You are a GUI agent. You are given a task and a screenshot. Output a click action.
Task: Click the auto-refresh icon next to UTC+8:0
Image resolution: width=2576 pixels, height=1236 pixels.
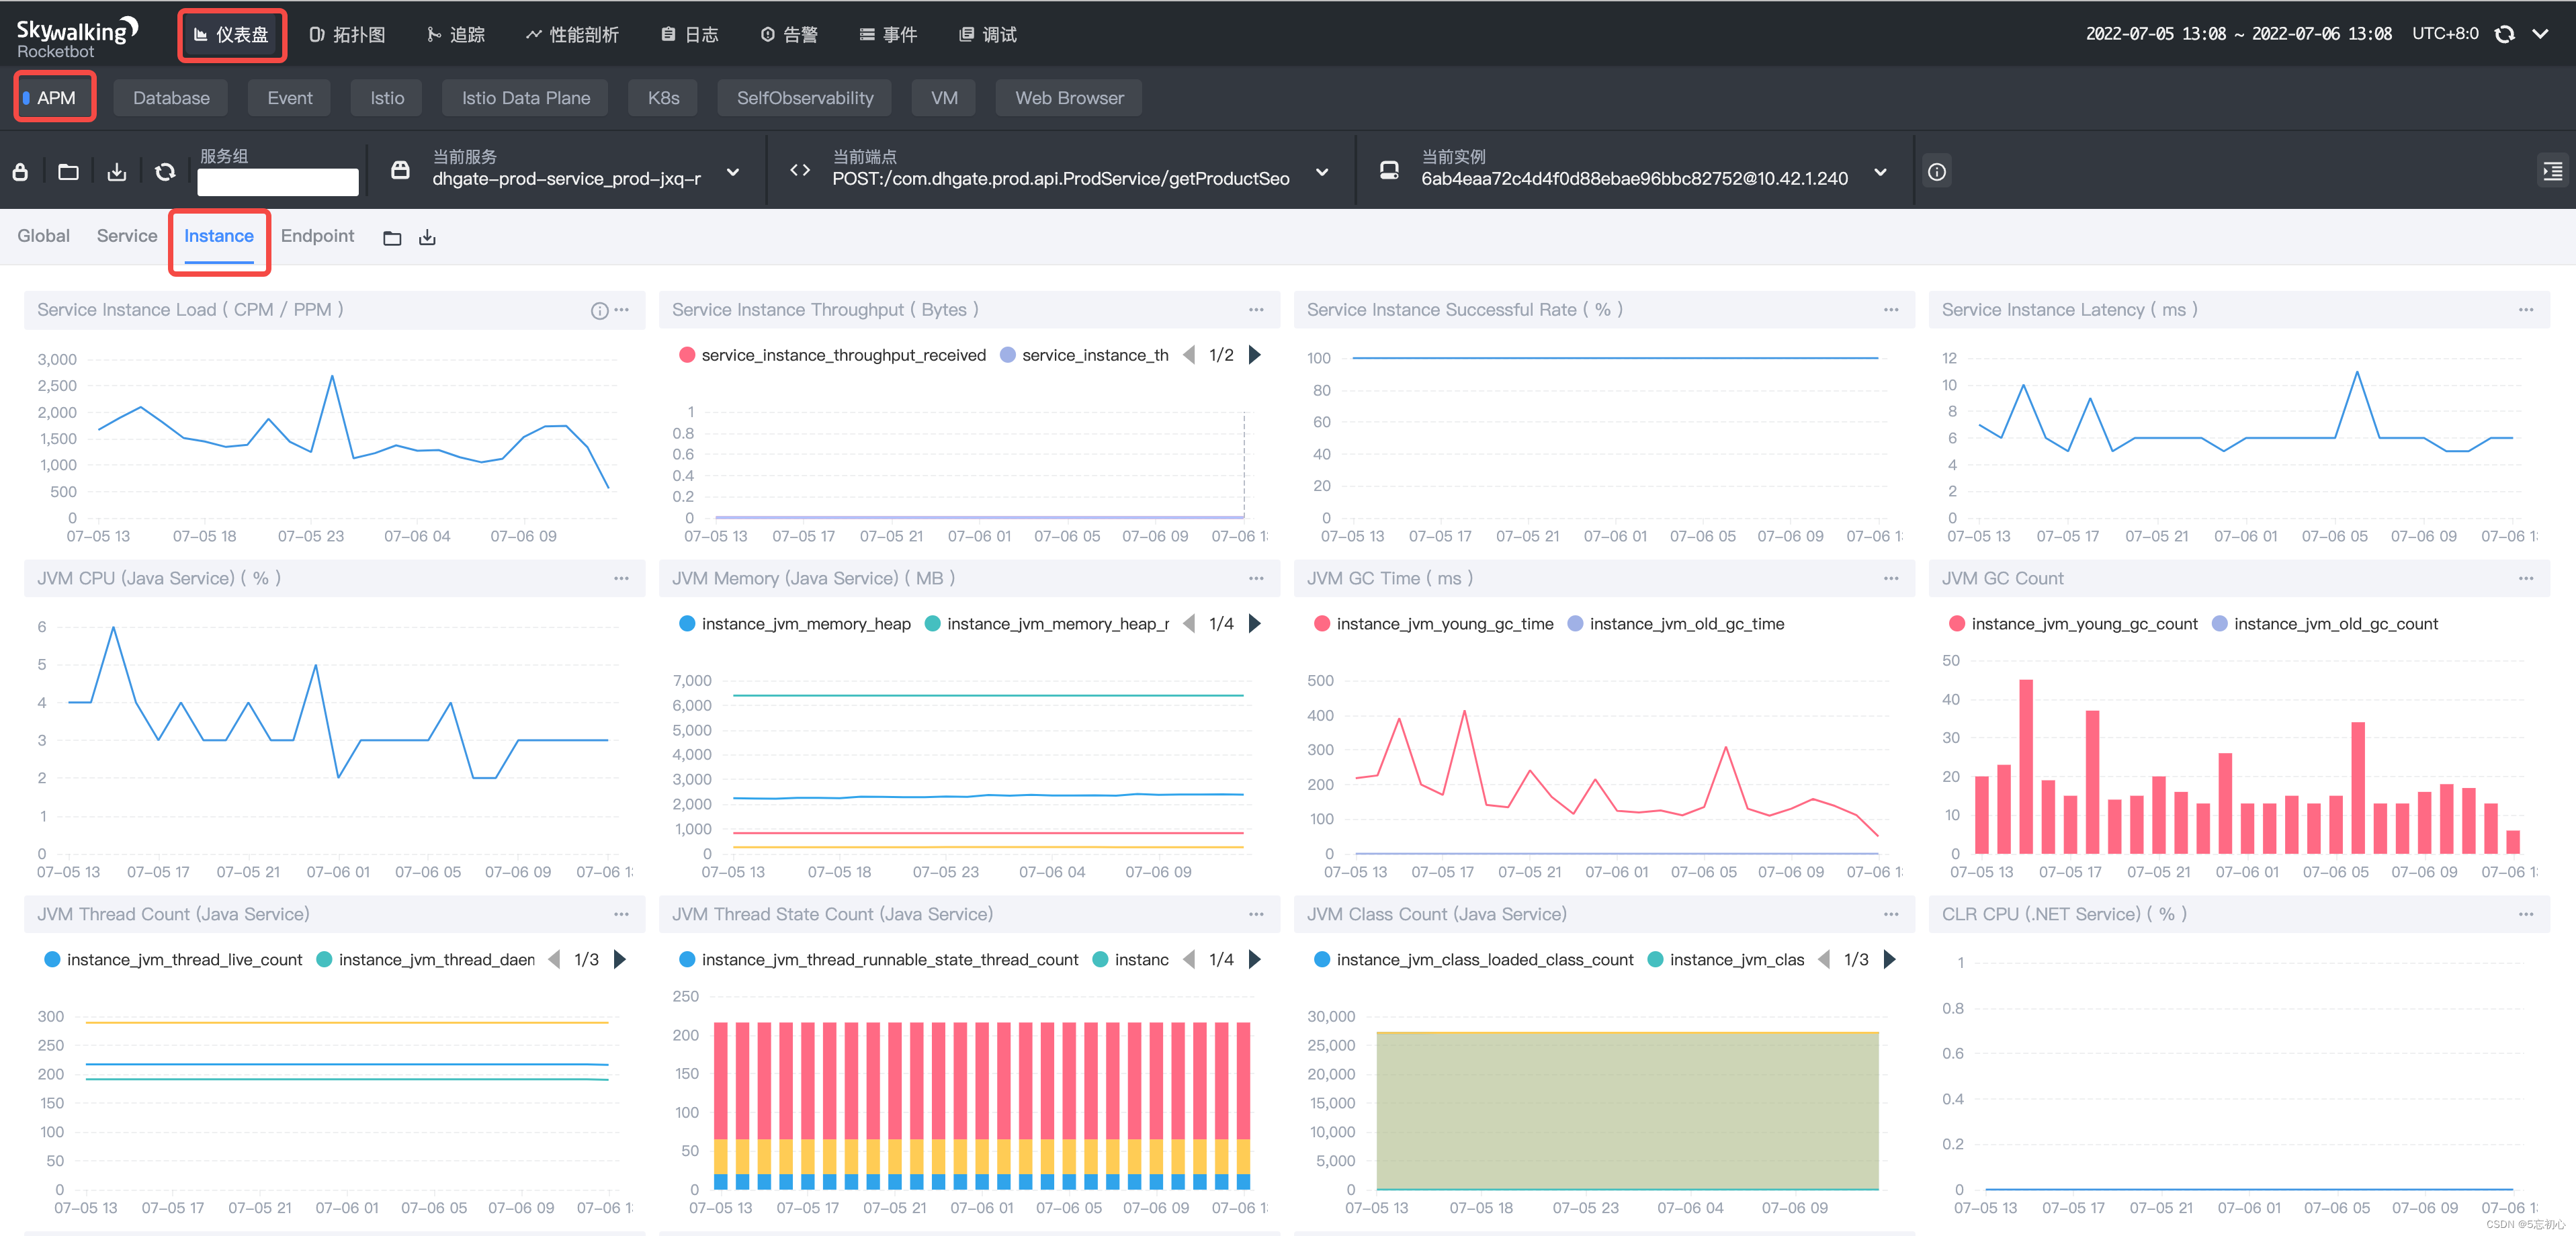(x=2504, y=34)
